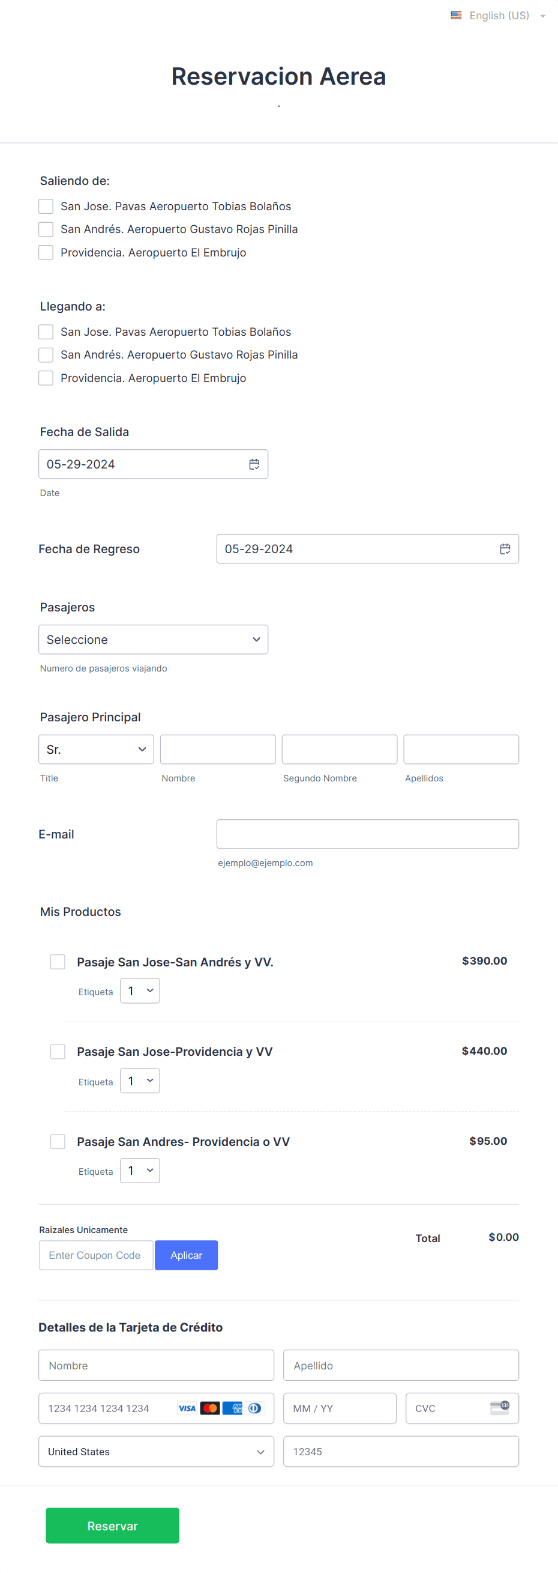The width and height of the screenshot is (558, 1573).
Task: Click the green Reservar button
Action: [112, 1526]
